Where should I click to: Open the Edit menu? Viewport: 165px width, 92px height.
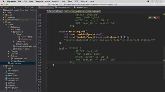tap(25, 1)
